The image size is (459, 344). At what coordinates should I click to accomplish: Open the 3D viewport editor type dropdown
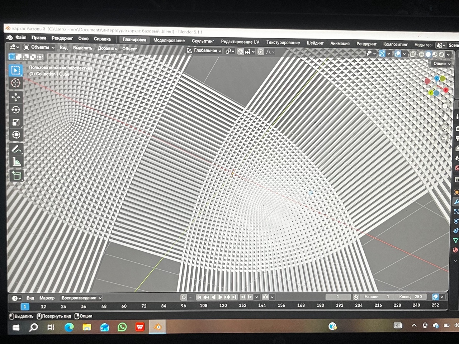tap(14, 47)
